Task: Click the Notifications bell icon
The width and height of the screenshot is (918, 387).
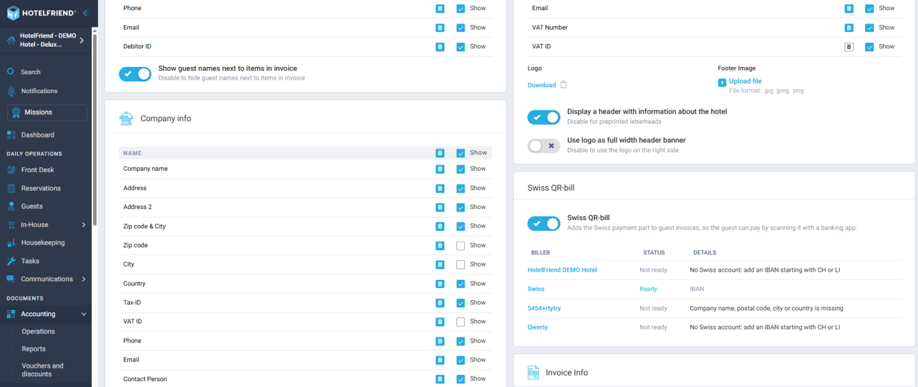Action: (11, 91)
